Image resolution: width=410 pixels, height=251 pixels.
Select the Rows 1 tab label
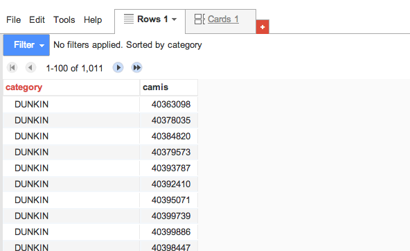point(152,19)
